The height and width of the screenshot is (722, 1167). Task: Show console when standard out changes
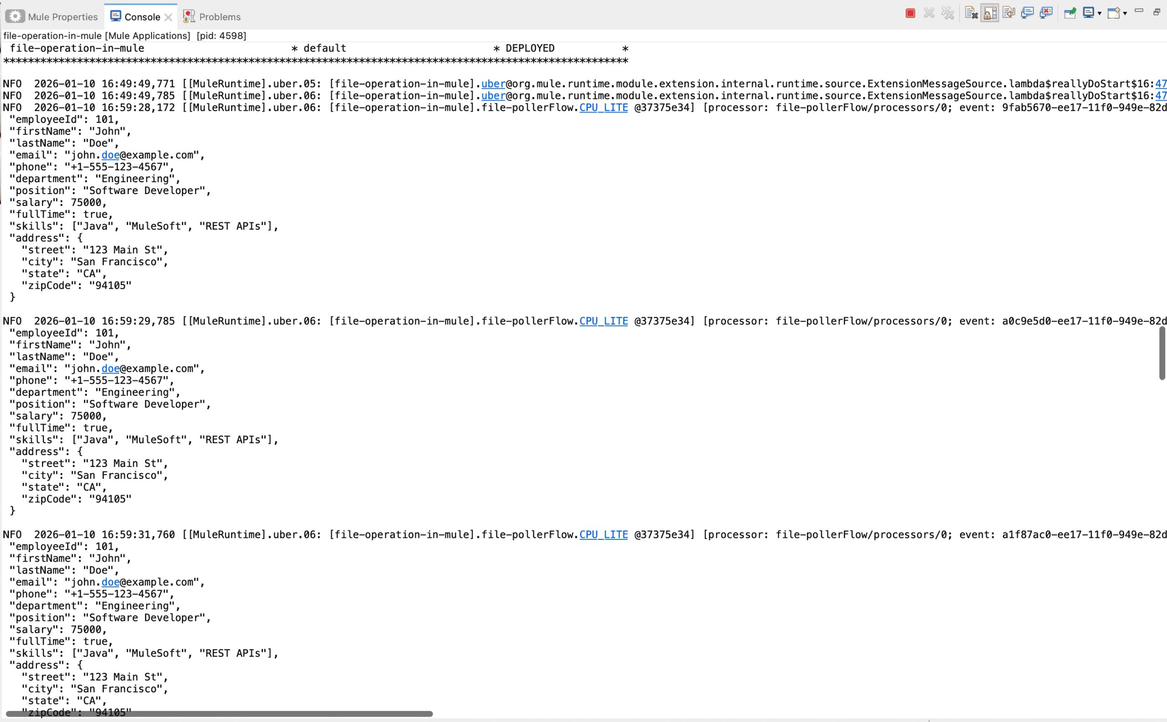pos(1027,13)
